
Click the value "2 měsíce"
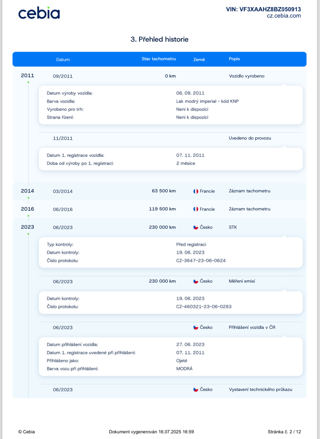click(186, 163)
